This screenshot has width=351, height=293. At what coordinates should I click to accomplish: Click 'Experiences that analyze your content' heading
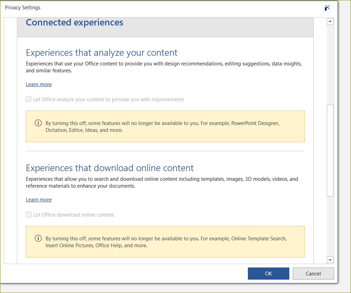[102, 53]
